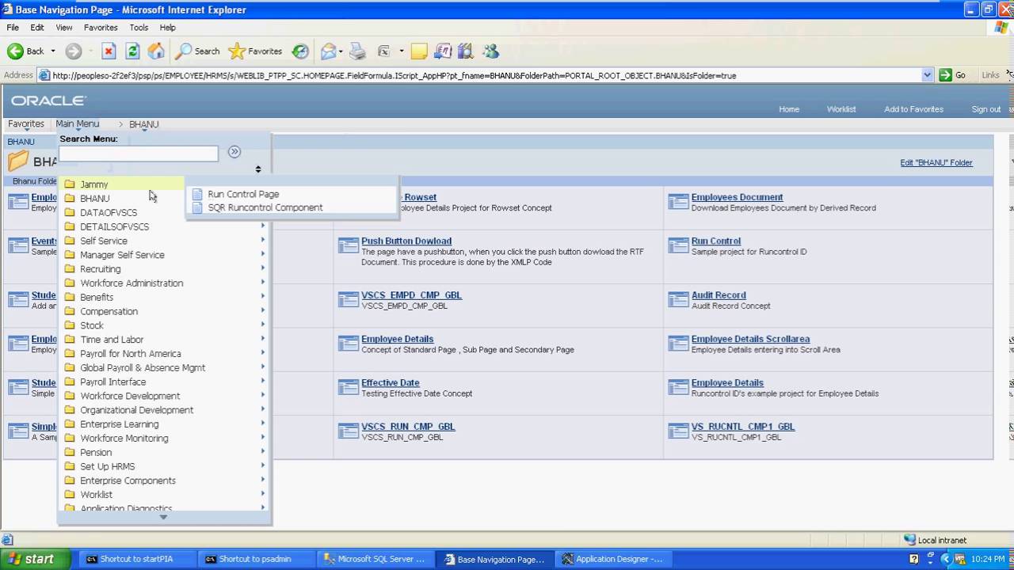1014x570 pixels.
Task: Click the page icon beside Effective Date
Action: pyautogui.click(x=349, y=388)
